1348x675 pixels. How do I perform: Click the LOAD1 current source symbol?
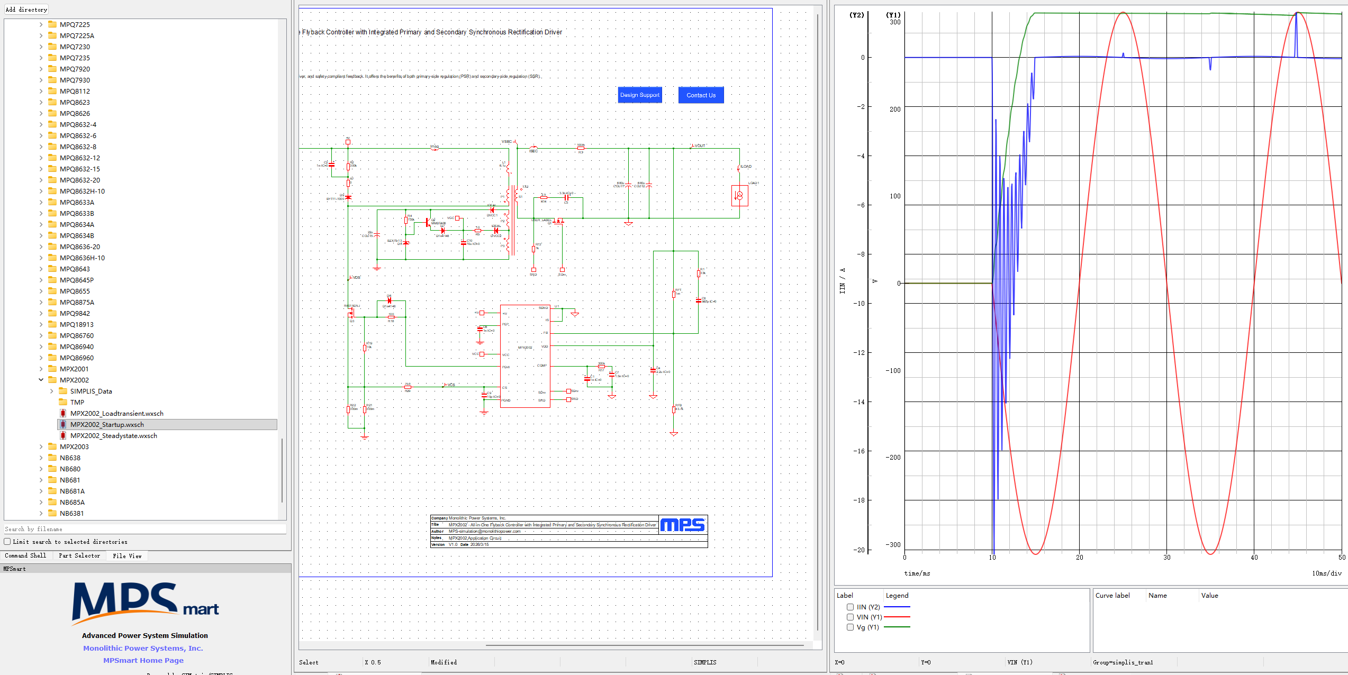tap(739, 196)
